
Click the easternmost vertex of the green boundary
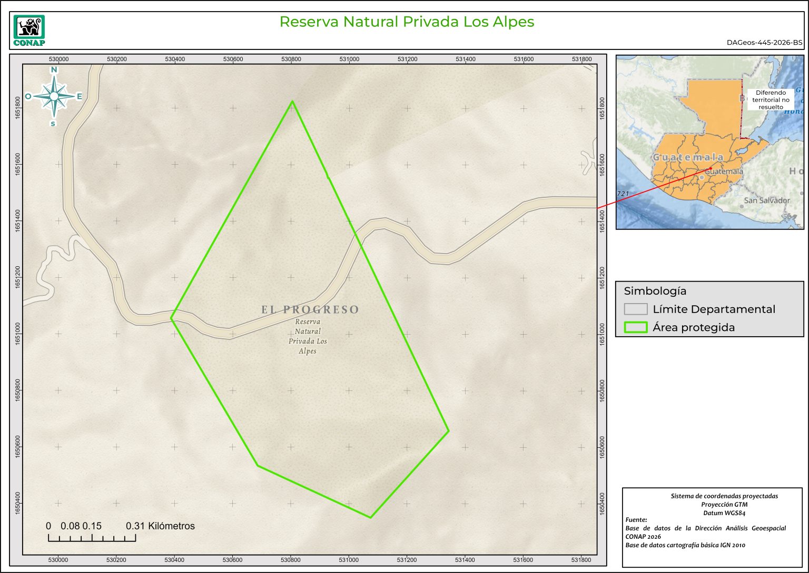tap(449, 431)
